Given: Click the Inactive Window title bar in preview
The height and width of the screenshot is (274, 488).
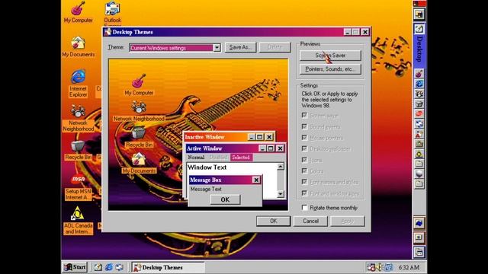Looking at the screenshot, I should point(229,137).
